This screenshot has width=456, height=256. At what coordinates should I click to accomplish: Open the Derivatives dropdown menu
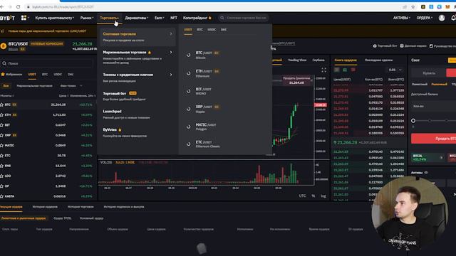coord(136,18)
